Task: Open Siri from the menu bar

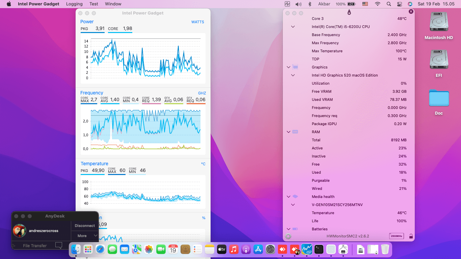Action: point(410,4)
